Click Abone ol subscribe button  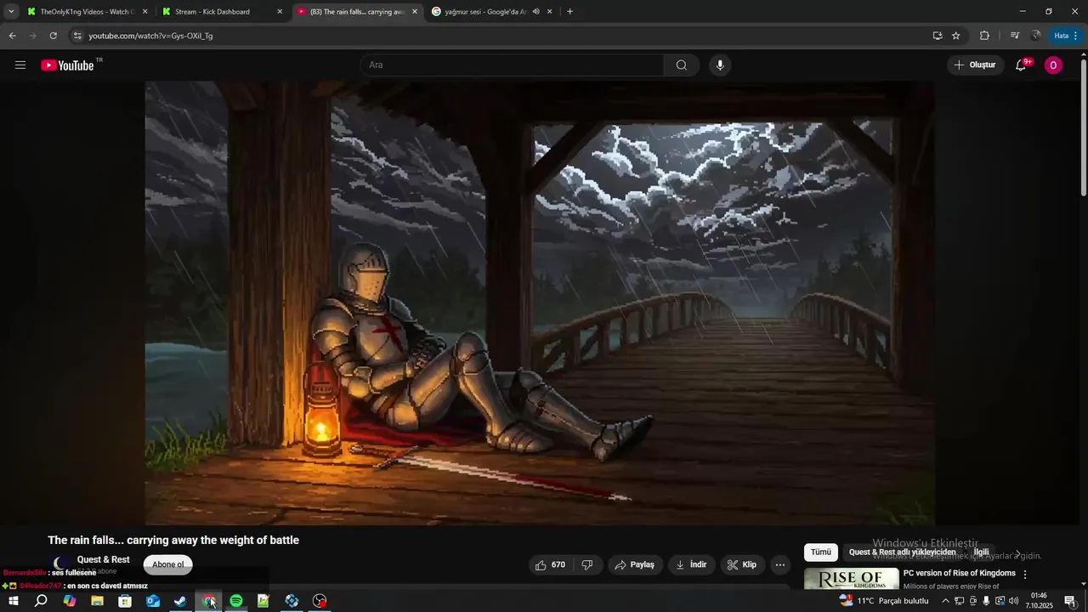click(168, 564)
